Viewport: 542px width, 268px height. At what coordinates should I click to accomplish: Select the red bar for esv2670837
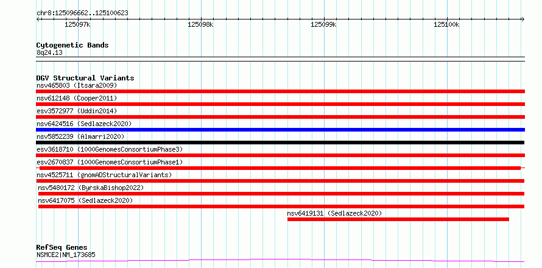280,168
